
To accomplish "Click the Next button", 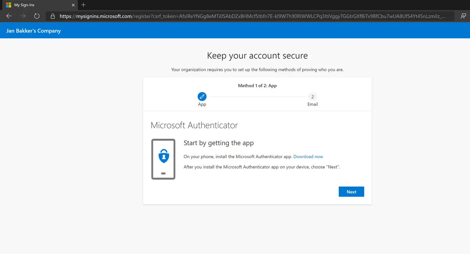I will [x=351, y=192].
